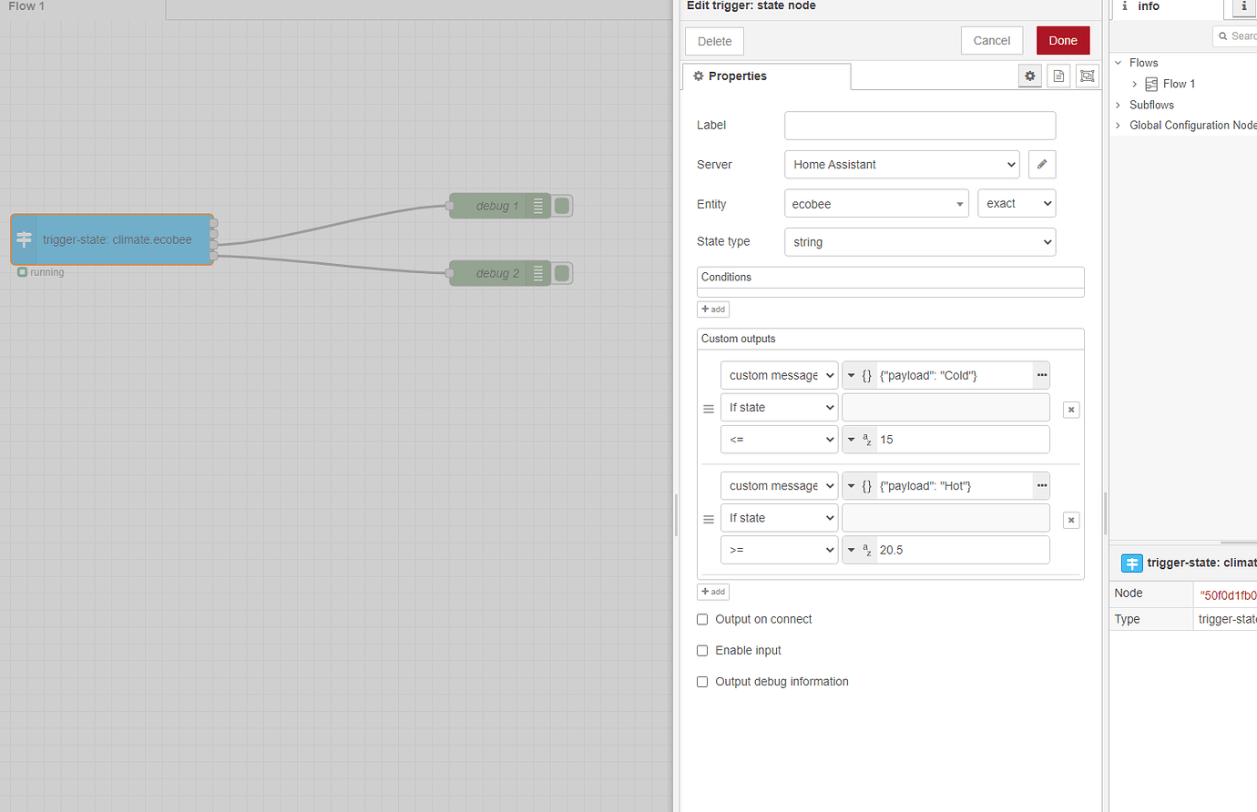The height and width of the screenshot is (812, 1257).
Task: Open the exact match dropdown beside ecobee
Action: (1016, 203)
